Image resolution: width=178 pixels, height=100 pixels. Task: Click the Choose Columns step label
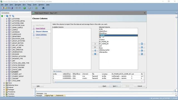tap(42, 31)
